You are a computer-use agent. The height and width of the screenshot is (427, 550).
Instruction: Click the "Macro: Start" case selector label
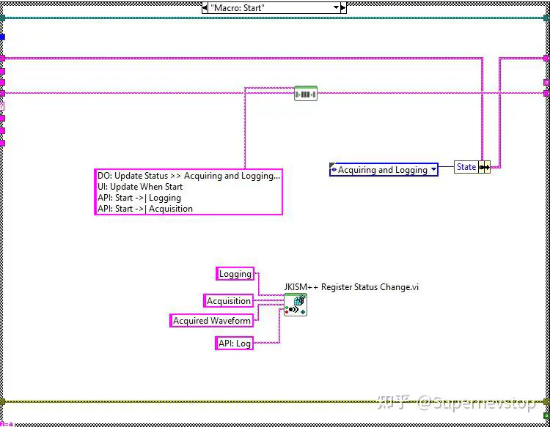click(x=238, y=8)
